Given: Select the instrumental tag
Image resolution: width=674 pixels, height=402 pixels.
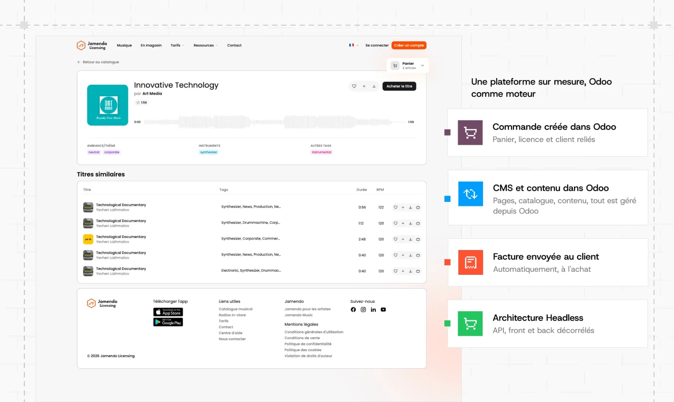Looking at the screenshot, I should [x=321, y=152].
